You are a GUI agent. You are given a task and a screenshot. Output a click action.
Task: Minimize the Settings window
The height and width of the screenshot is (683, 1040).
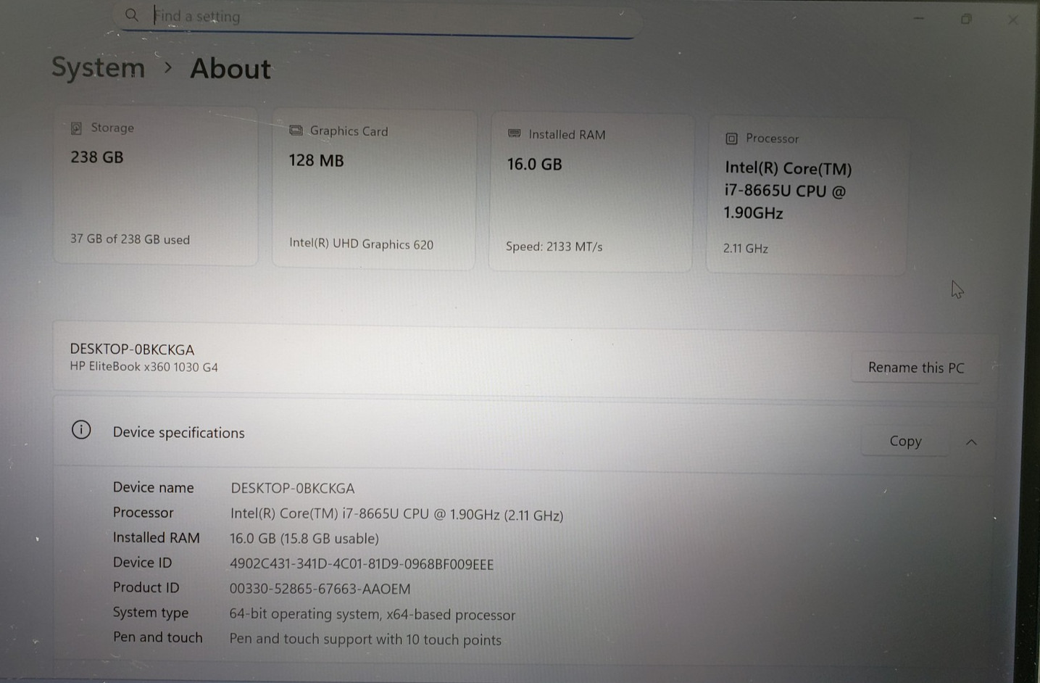pos(919,18)
